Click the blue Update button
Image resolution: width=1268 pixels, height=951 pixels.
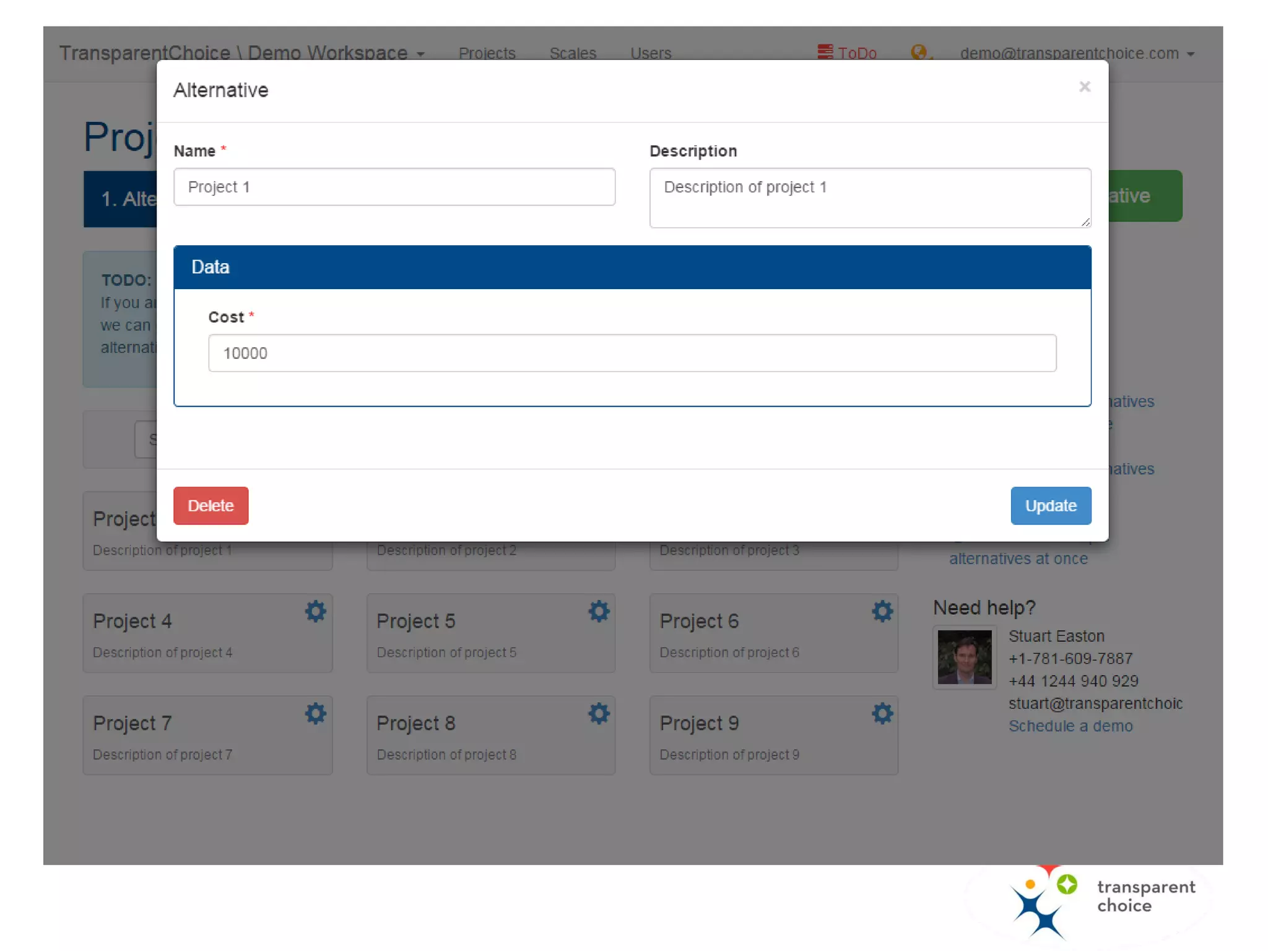(x=1050, y=506)
